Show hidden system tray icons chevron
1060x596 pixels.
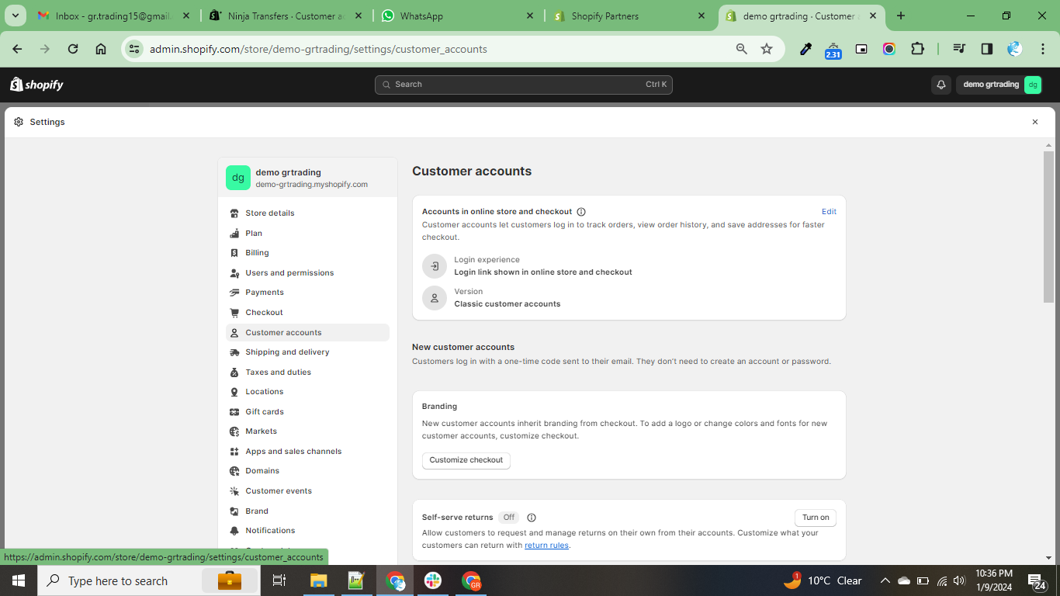[885, 580]
